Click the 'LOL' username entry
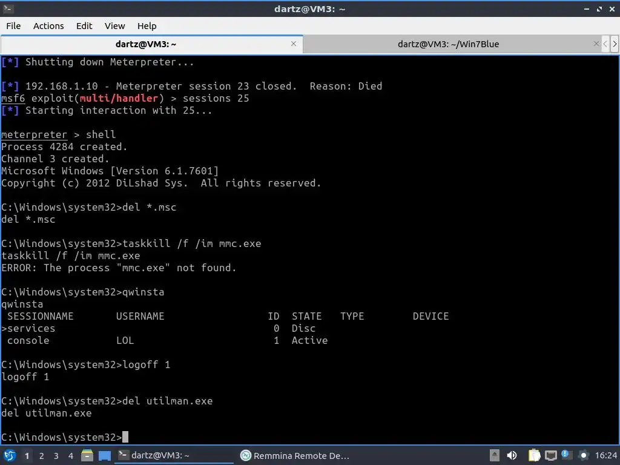 [x=125, y=340]
